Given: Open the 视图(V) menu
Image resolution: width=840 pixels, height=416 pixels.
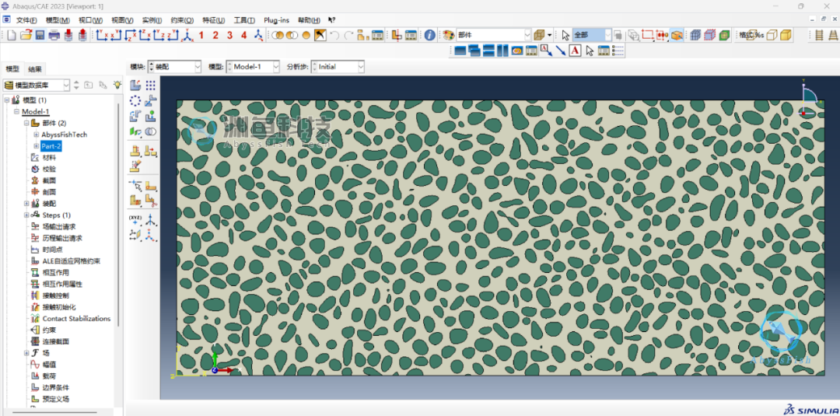Looking at the screenshot, I should 122,19.
